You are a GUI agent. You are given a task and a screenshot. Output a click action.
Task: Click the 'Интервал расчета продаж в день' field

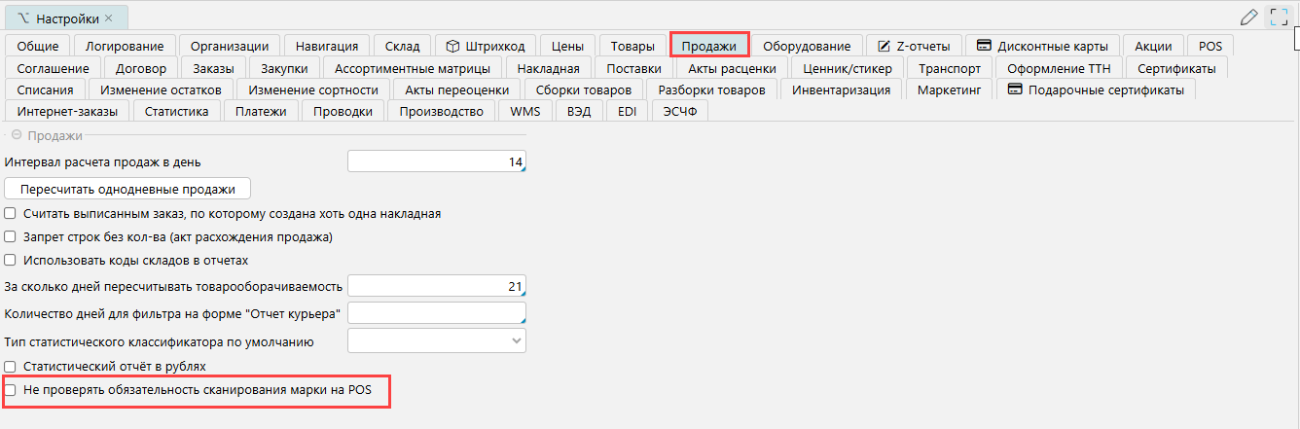click(x=436, y=161)
